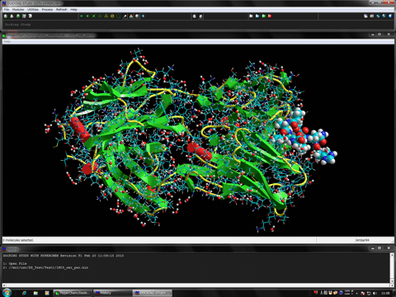Click the green cross toolbar icon
The width and height of the screenshot is (396, 297).
93,16
